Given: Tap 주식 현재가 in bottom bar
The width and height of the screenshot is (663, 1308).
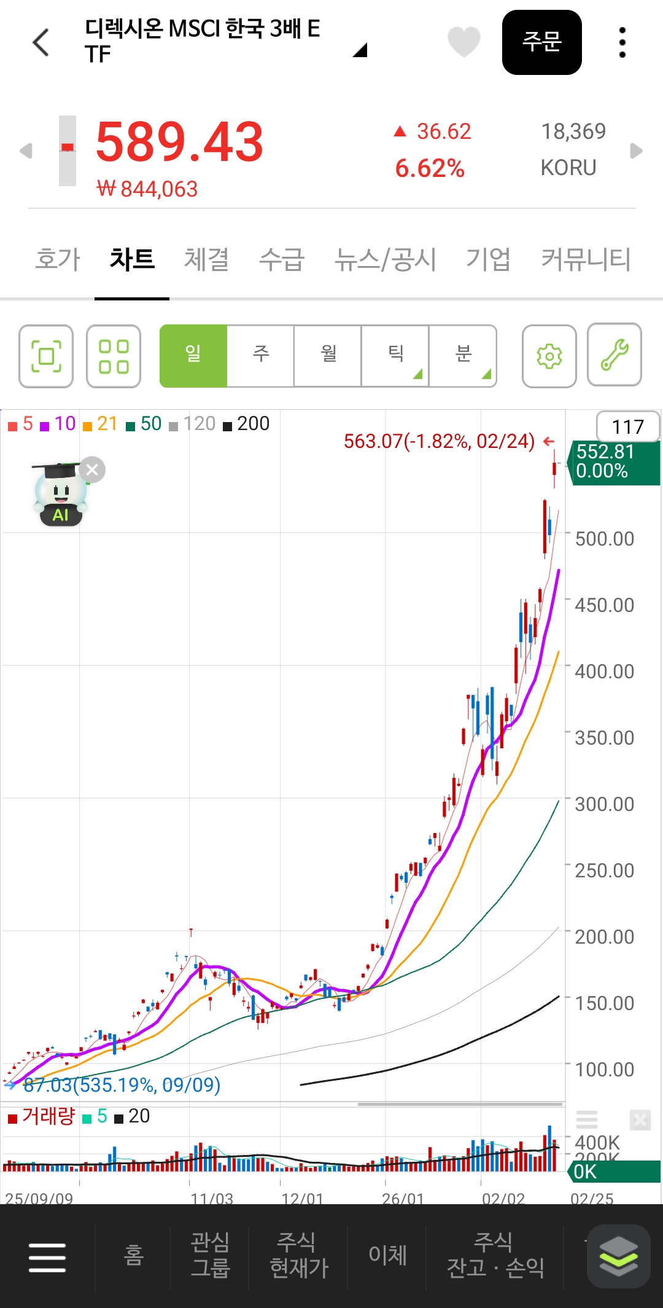Looking at the screenshot, I should pos(299,1255).
